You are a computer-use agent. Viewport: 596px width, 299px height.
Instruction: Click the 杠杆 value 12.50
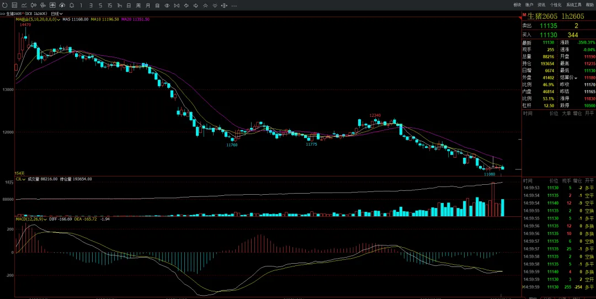point(550,105)
